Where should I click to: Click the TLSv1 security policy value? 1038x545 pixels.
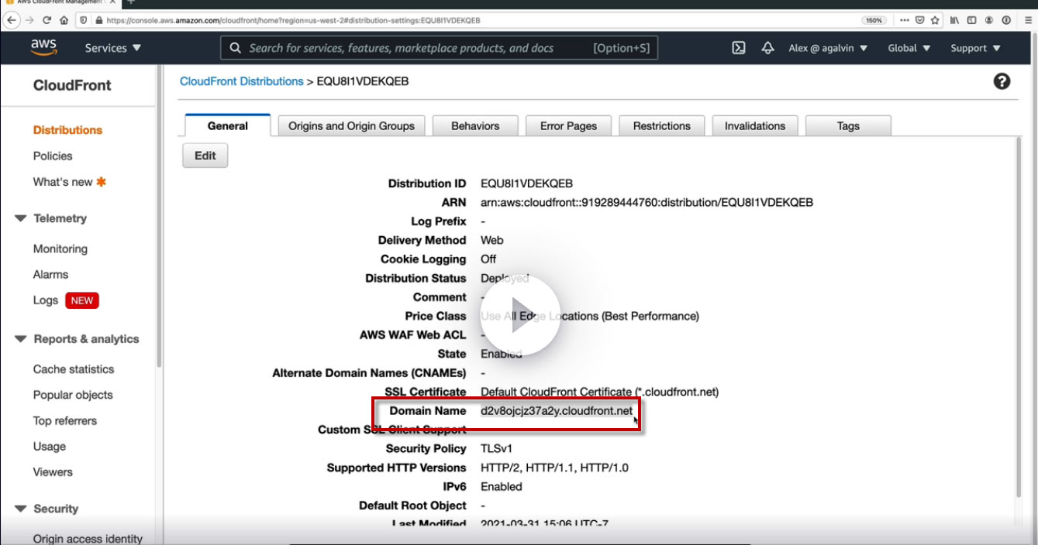(496, 449)
